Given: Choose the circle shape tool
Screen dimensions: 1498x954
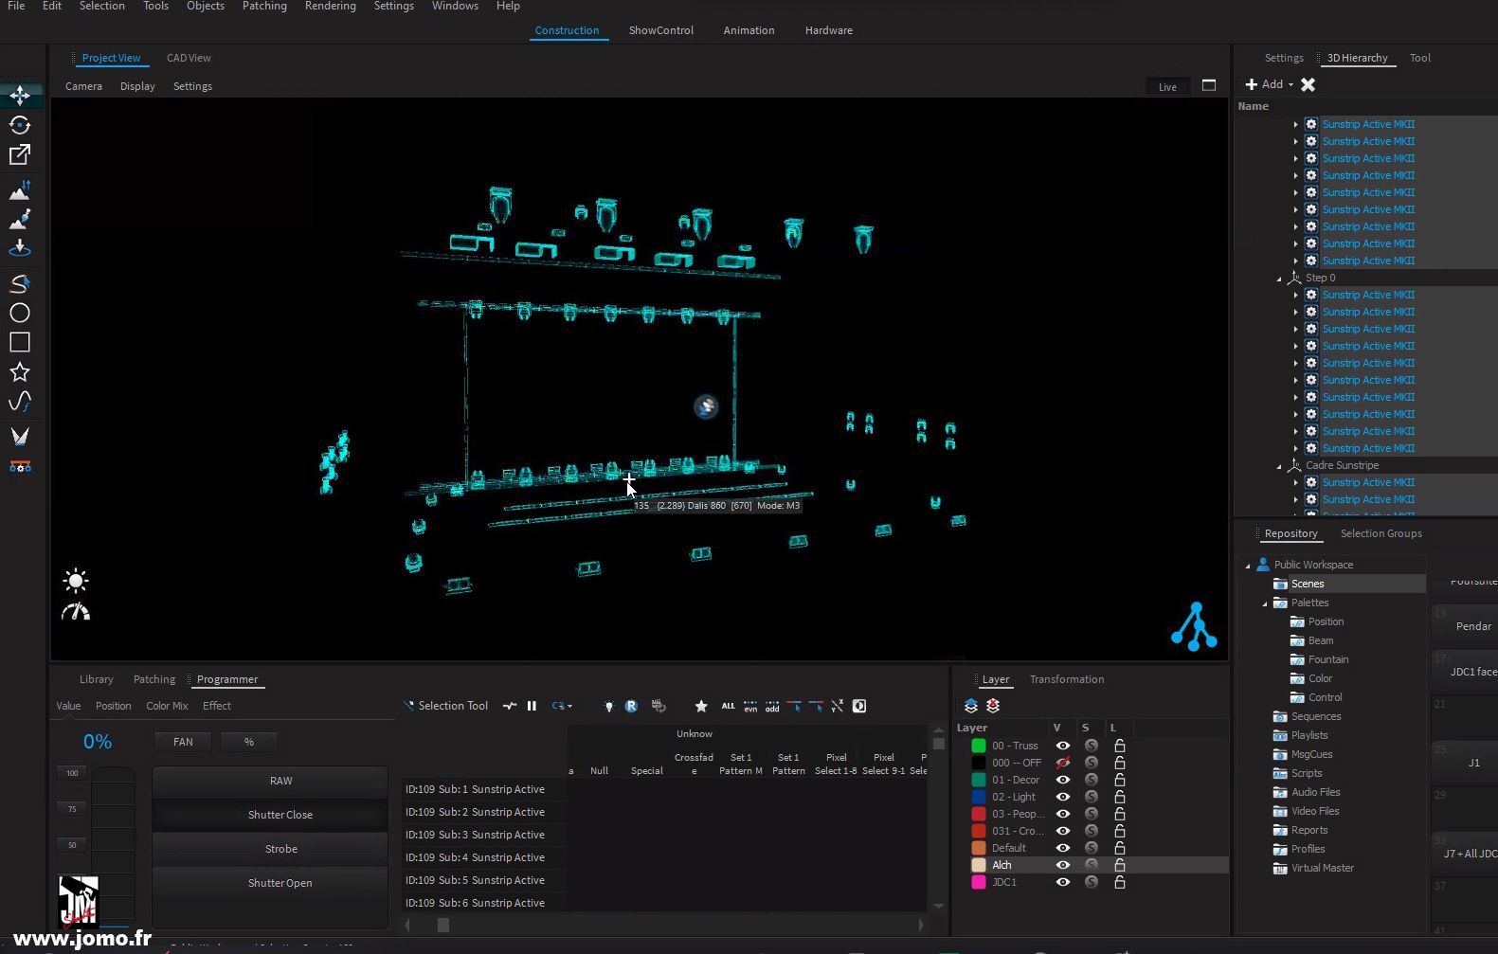Looking at the screenshot, I should (x=20, y=314).
